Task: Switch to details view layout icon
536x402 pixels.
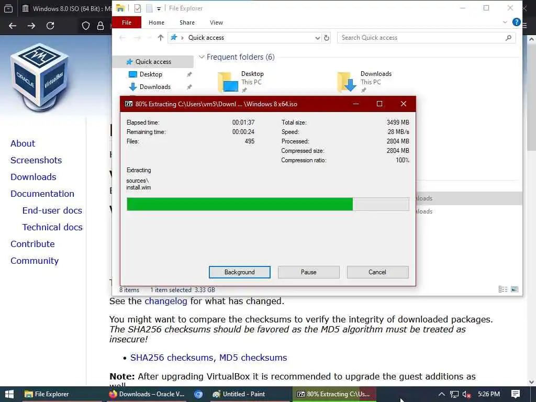Action: click(x=503, y=289)
